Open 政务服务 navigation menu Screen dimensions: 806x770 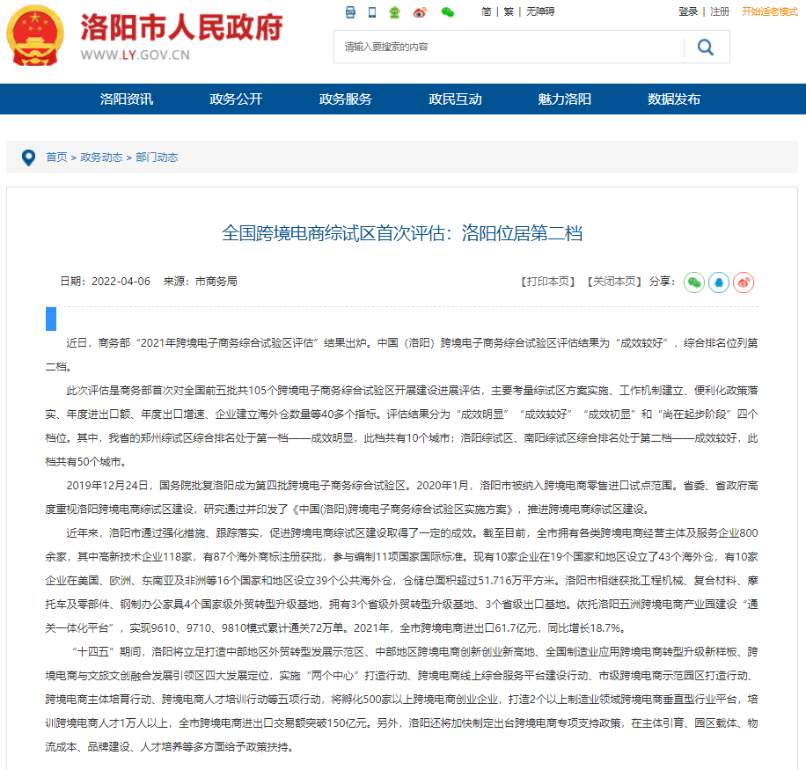(346, 99)
